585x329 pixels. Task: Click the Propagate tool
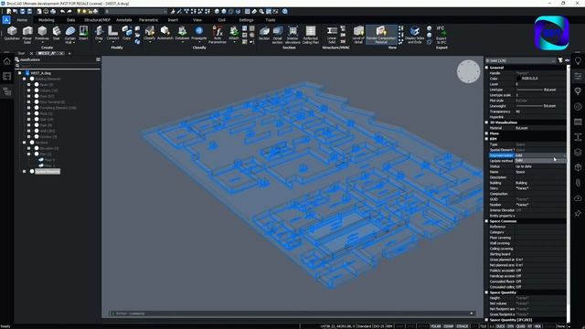point(199,33)
